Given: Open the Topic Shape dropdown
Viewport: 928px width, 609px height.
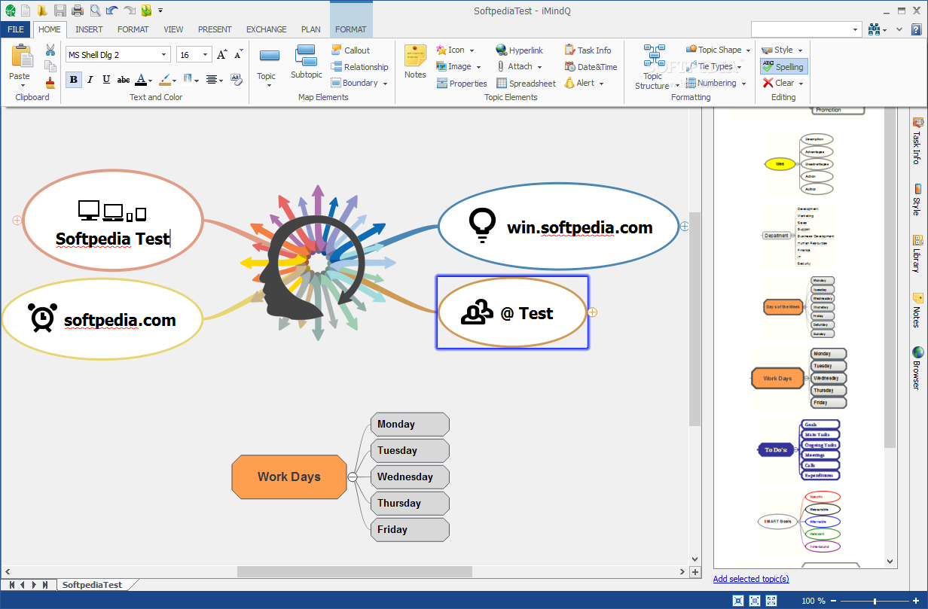Looking at the screenshot, I should (748, 50).
